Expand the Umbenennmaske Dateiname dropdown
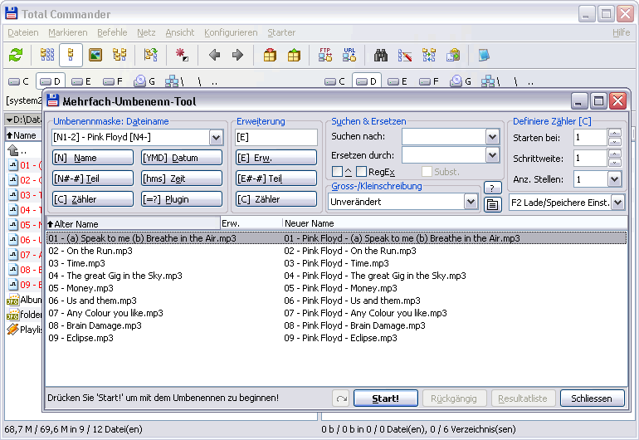Image resolution: width=639 pixels, height=440 pixels. pos(217,138)
